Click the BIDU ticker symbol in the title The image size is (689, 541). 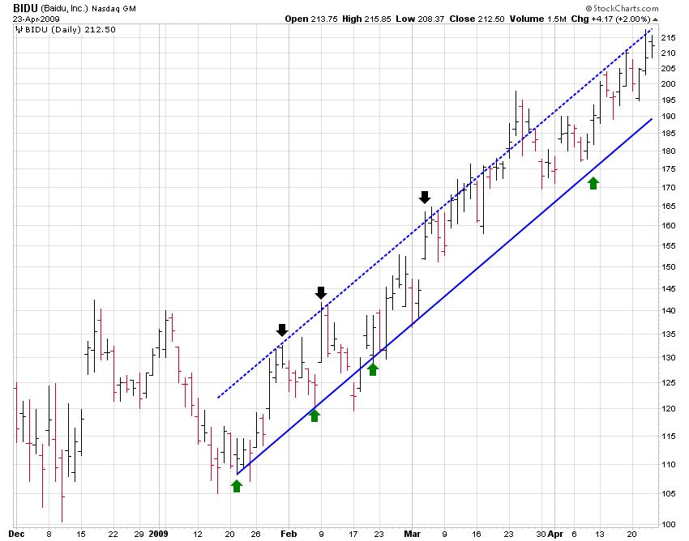click(x=25, y=8)
